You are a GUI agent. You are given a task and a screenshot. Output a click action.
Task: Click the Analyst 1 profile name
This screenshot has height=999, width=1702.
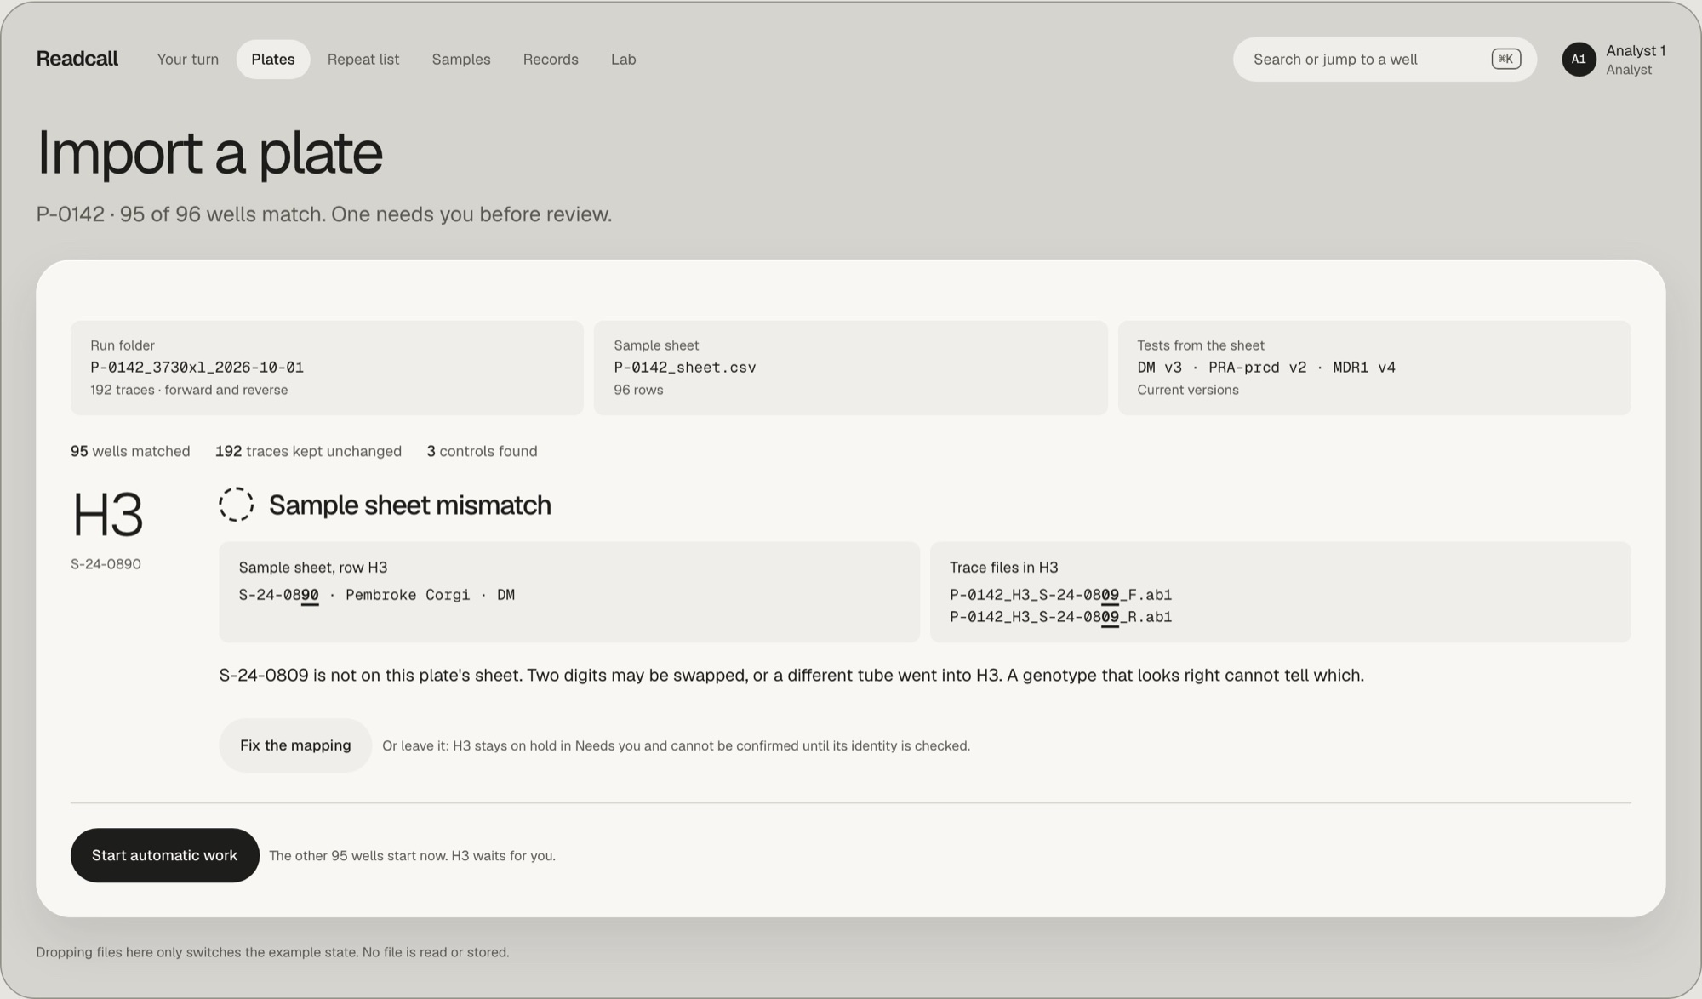[x=1636, y=51]
